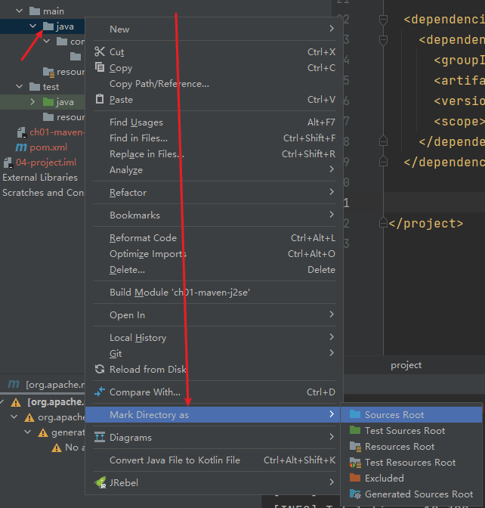Expand the green java test folder chevron
485x508 pixels.
(32, 102)
